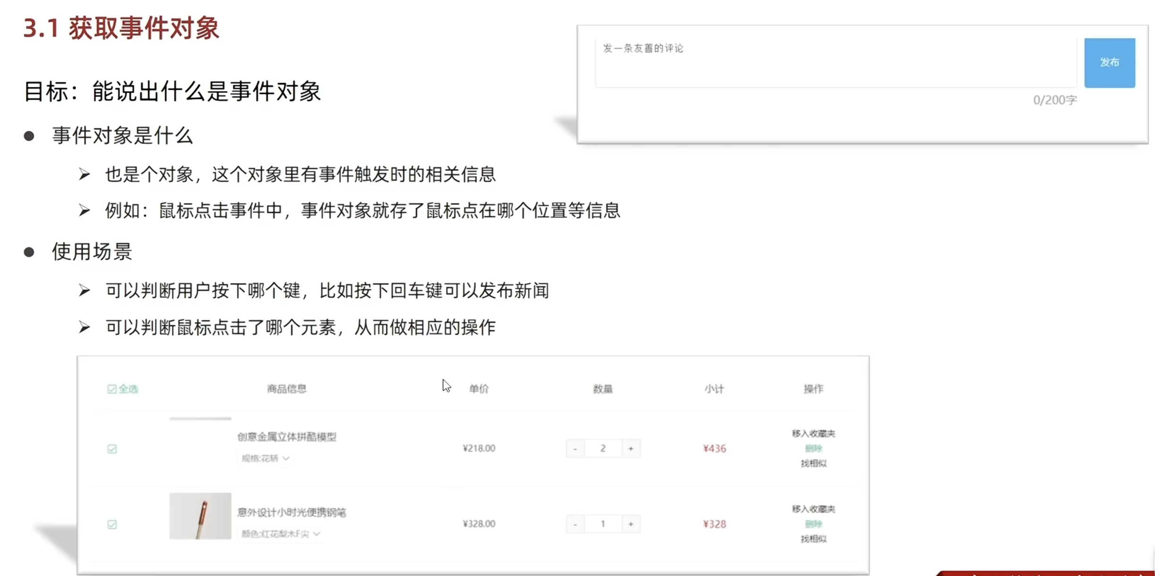The image size is (1155, 576).
Task: Open 意外设计小时光便携钢笔 product title
Action: (291, 512)
